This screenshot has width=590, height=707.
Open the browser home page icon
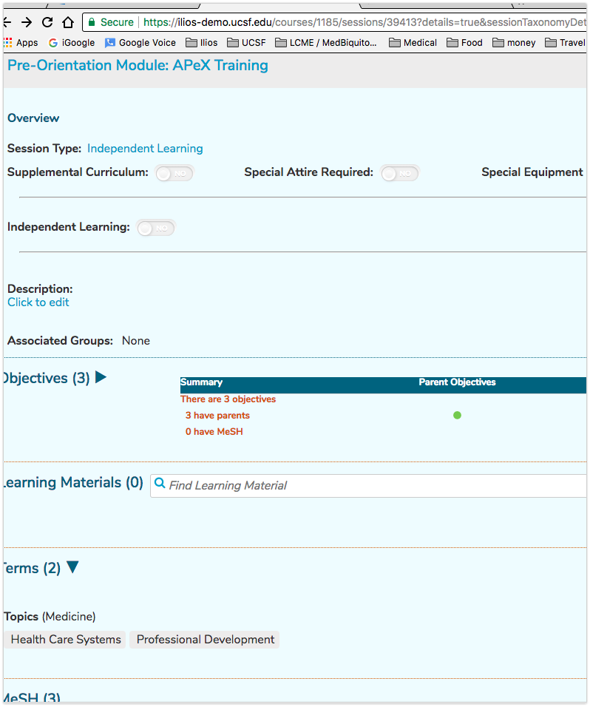pos(68,22)
